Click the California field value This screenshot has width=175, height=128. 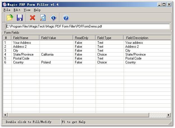point(47,54)
